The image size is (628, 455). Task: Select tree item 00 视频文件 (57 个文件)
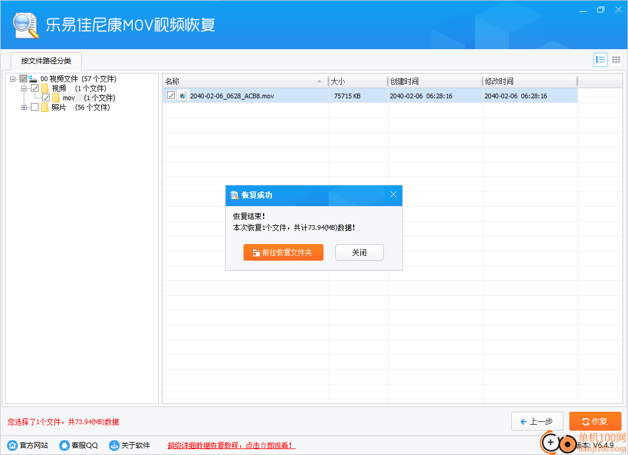pos(78,79)
